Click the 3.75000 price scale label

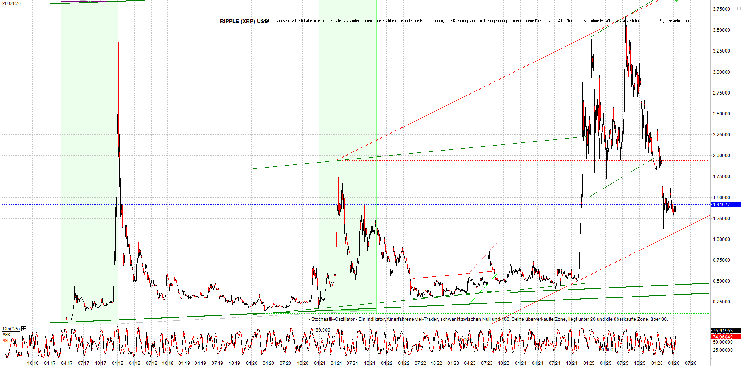pyautogui.click(x=721, y=9)
